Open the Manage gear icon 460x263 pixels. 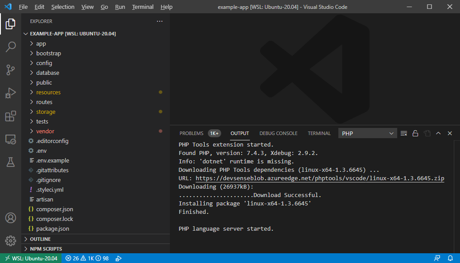point(11,241)
